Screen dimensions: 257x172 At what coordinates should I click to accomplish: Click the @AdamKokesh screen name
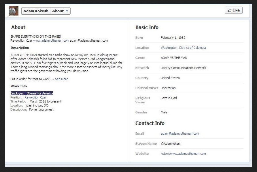coord(171,144)
